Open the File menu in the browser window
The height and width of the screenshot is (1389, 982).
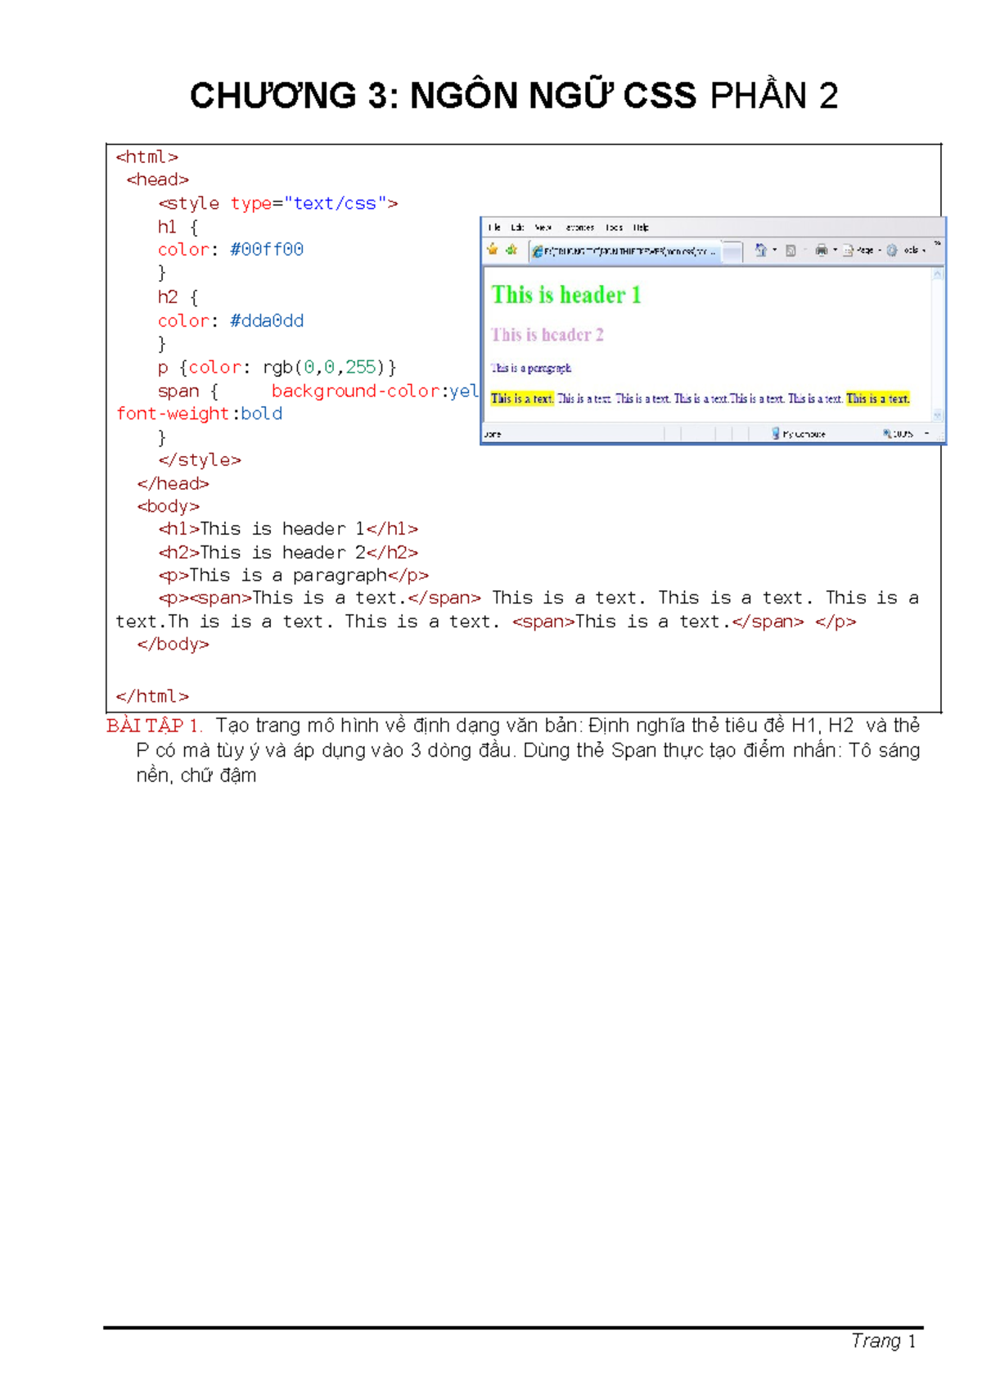click(494, 228)
